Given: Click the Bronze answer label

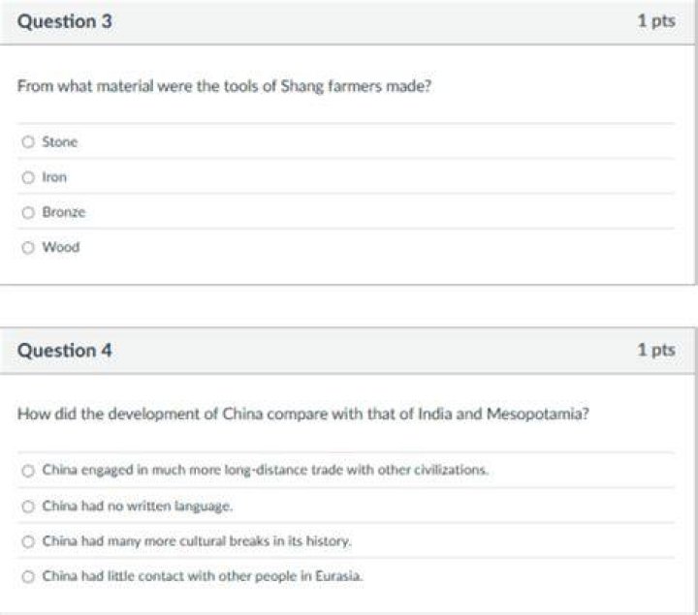Looking at the screenshot, I should click(x=64, y=212).
